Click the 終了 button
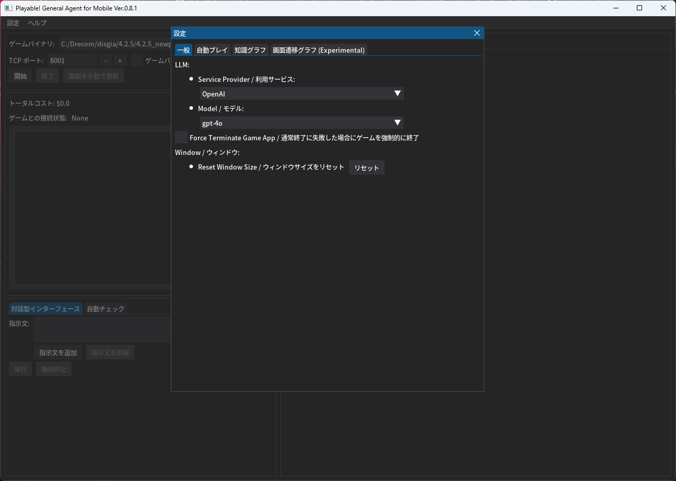676x481 pixels. click(x=48, y=76)
